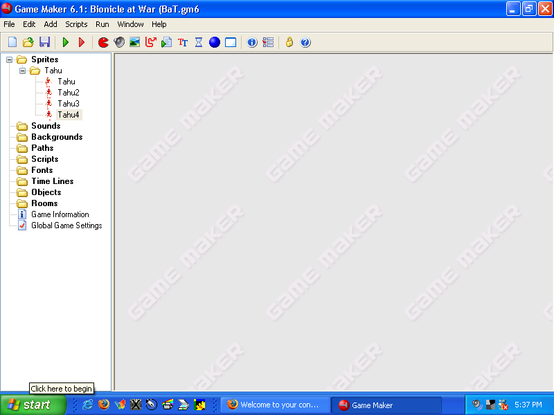Show Game Information from the toolbar
The width and height of the screenshot is (554, 415).
[x=251, y=42]
